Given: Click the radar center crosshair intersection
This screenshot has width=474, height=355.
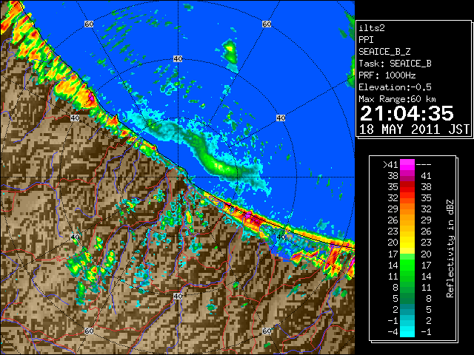Looking at the screenshot, I should (x=178, y=177).
